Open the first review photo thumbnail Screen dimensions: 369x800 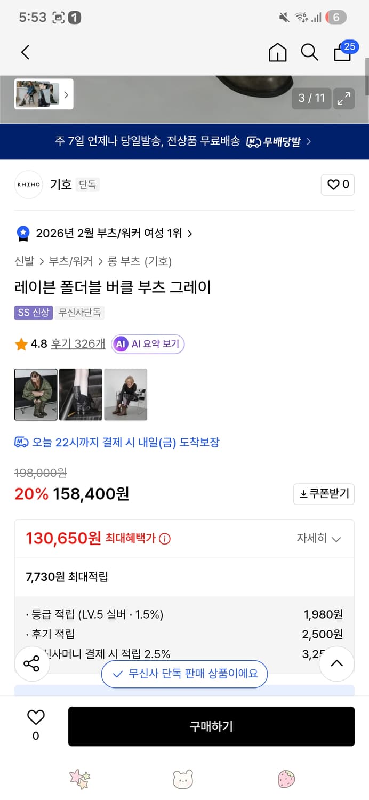pyautogui.click(x=35, y=394)
